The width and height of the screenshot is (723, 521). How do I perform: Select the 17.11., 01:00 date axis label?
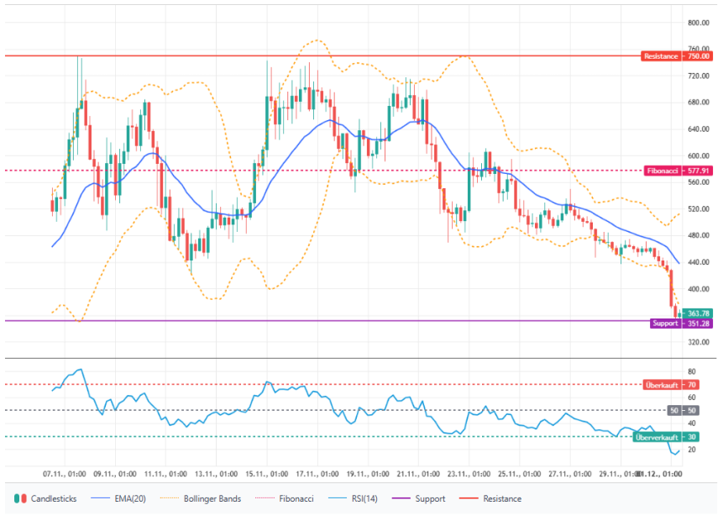tap(317, 474)
